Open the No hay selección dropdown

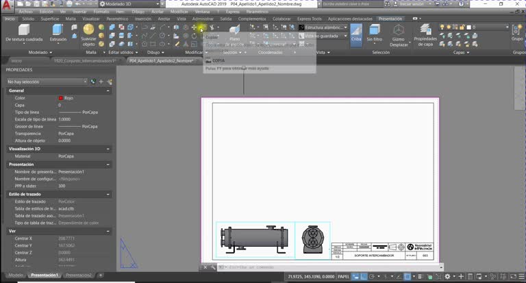[47, 82]
